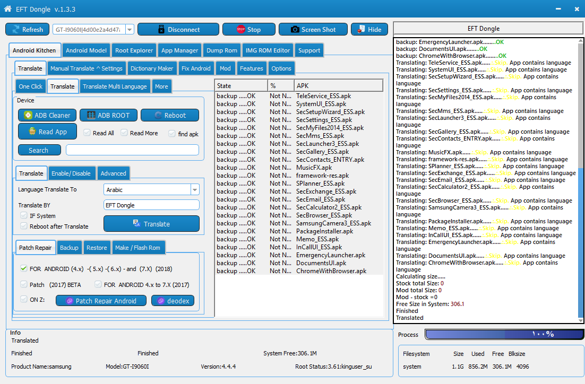Viewport: 585px width, 384px height.
Task: Click the APK column header
Action: click(338, 86)
